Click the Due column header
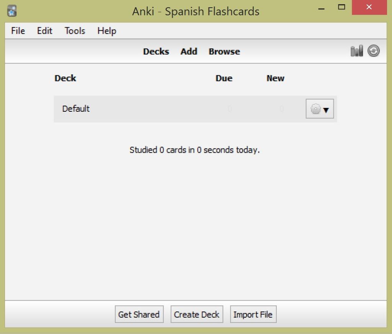The image size is (392, 334). point(224,78)
